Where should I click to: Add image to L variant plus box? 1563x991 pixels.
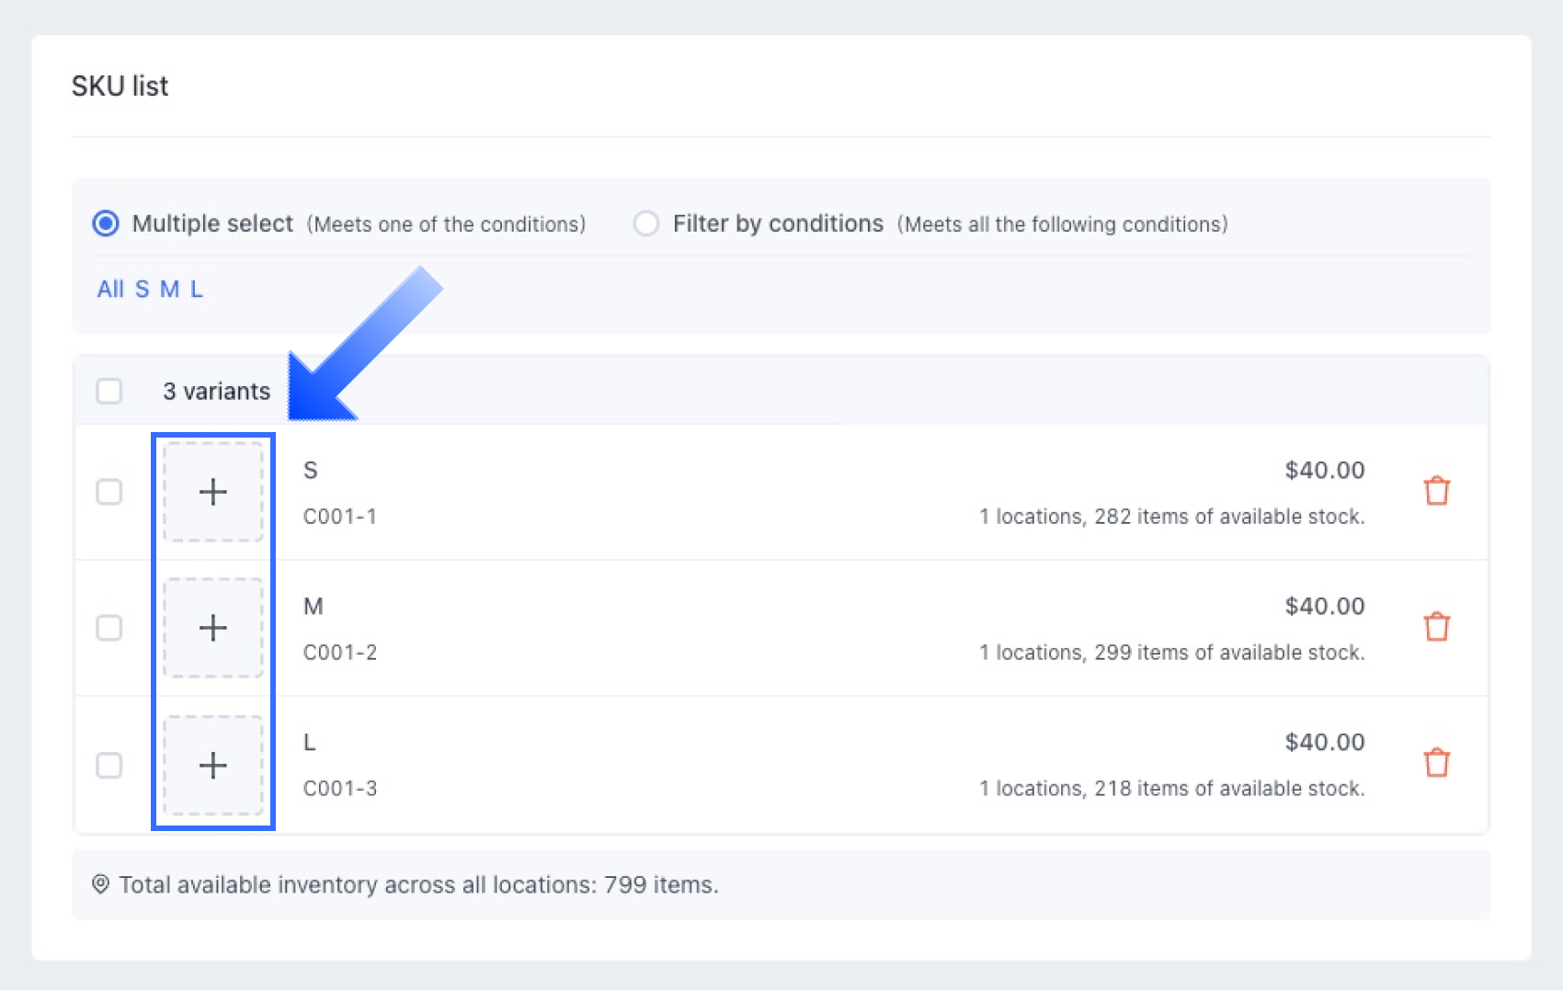pos(213,765)
